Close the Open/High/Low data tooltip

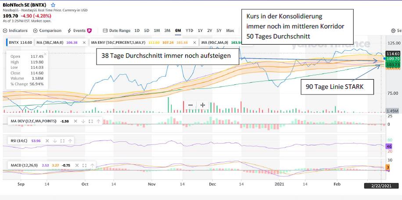[45, 54]
